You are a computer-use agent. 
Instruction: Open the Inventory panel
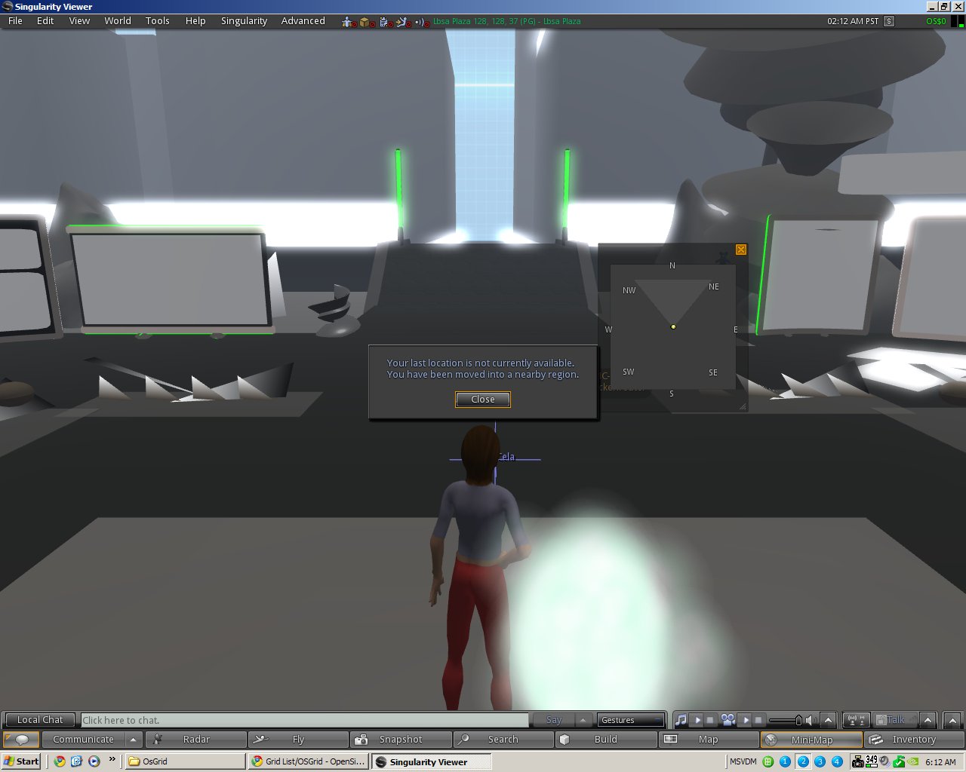pyautogui.click(x=913, y=739)
